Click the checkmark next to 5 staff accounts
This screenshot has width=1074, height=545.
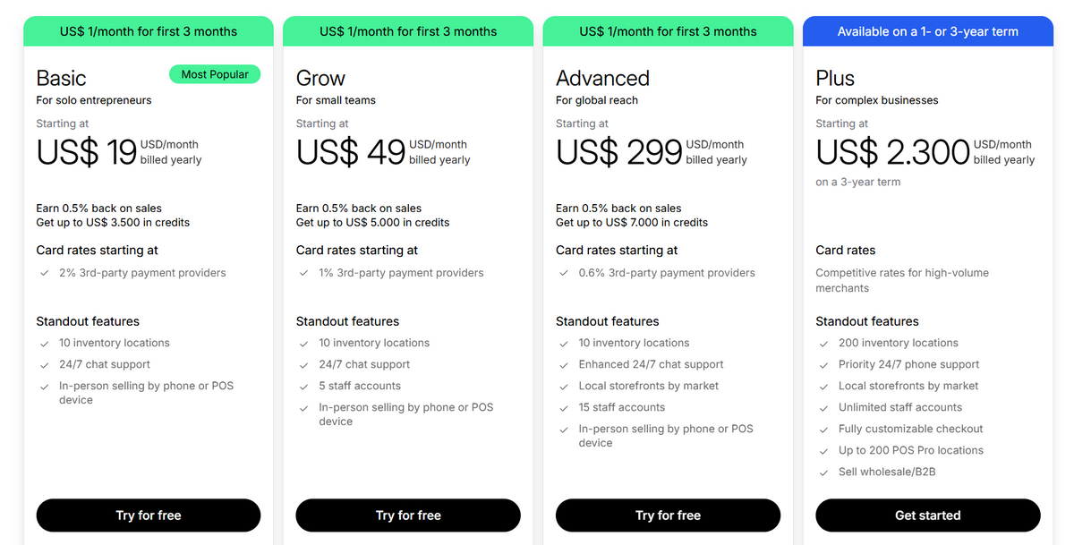click(x=303, y=386)
